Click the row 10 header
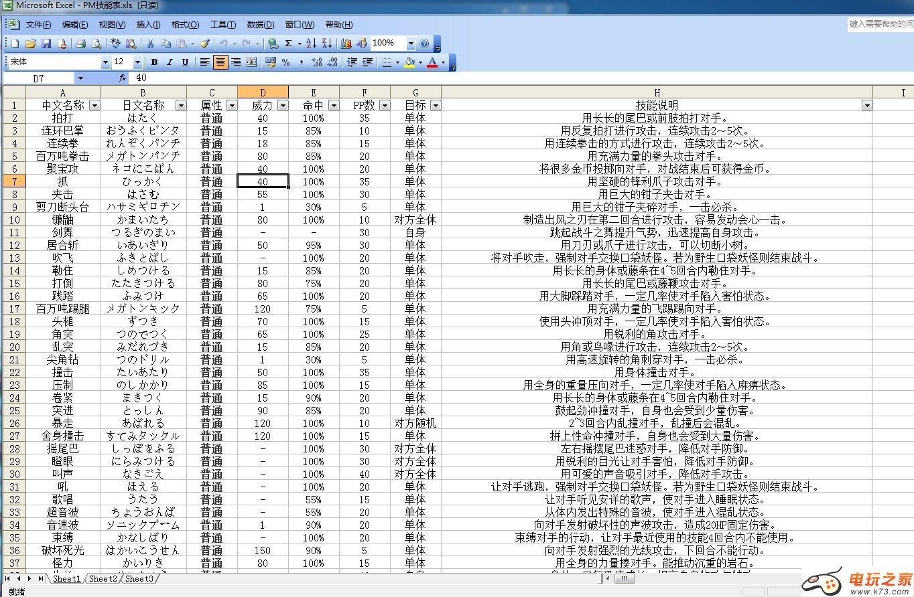Screen dimensions: 914x597 [13, 220]
